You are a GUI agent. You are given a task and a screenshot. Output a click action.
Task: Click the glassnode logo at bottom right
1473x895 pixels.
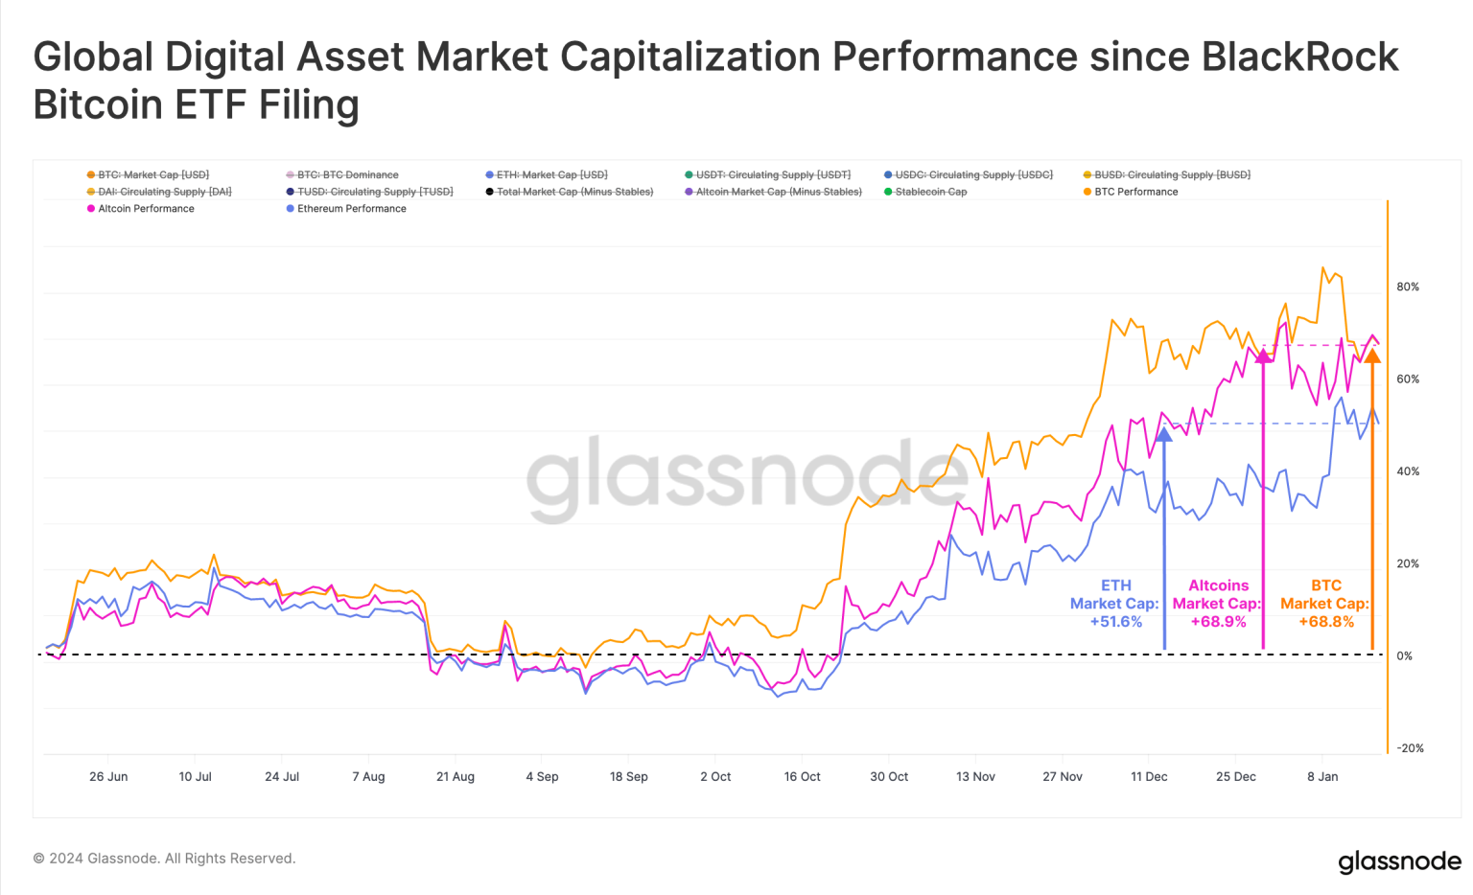(x=1399, y=861)
